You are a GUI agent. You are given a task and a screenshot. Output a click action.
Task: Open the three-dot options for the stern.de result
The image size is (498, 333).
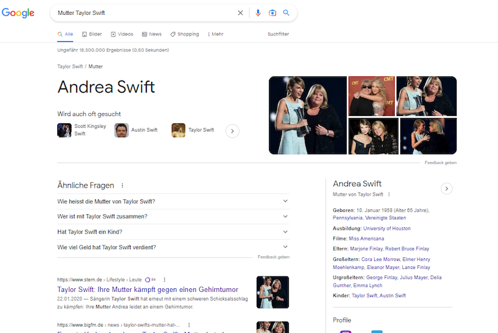[x=164, y=280]
